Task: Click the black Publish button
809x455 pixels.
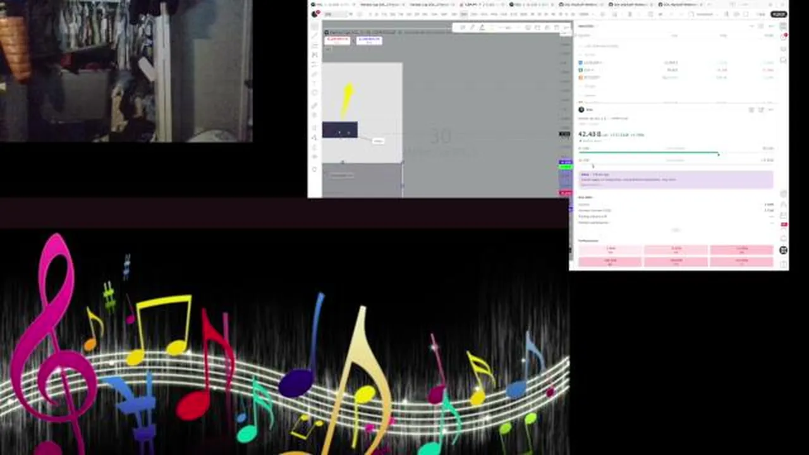Action: point(779,14)
